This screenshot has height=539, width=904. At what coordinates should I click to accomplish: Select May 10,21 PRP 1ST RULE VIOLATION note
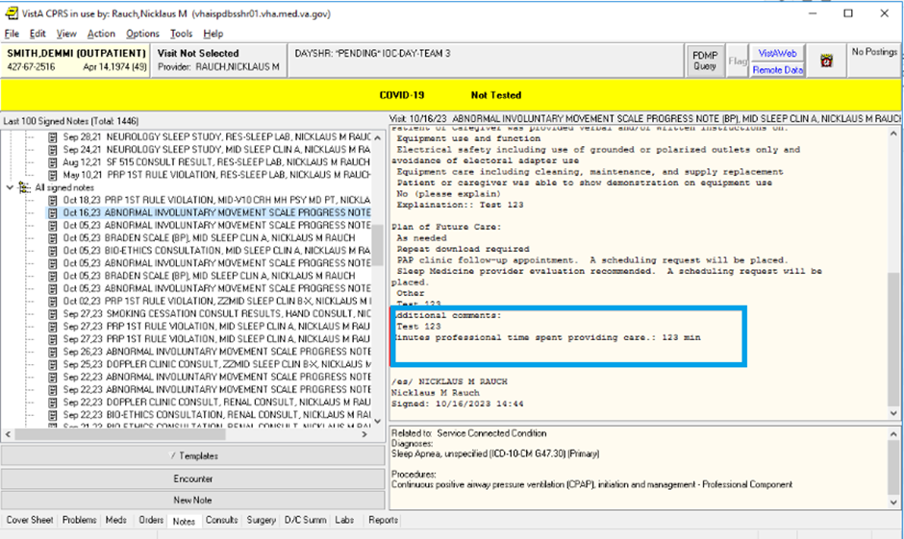coord(216,175)
